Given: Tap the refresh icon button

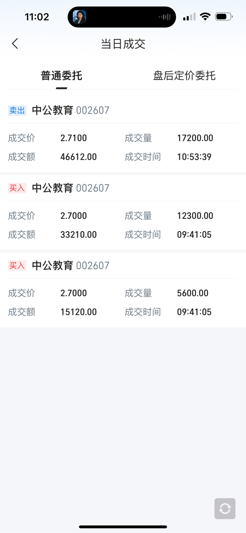Looking at the screenshot, I should (x=225, y=508).
